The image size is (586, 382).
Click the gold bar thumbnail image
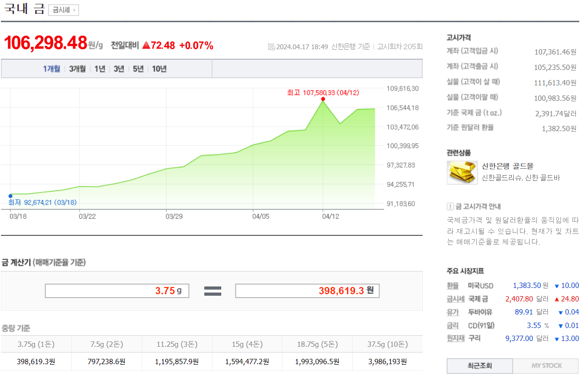pos(462,173)
